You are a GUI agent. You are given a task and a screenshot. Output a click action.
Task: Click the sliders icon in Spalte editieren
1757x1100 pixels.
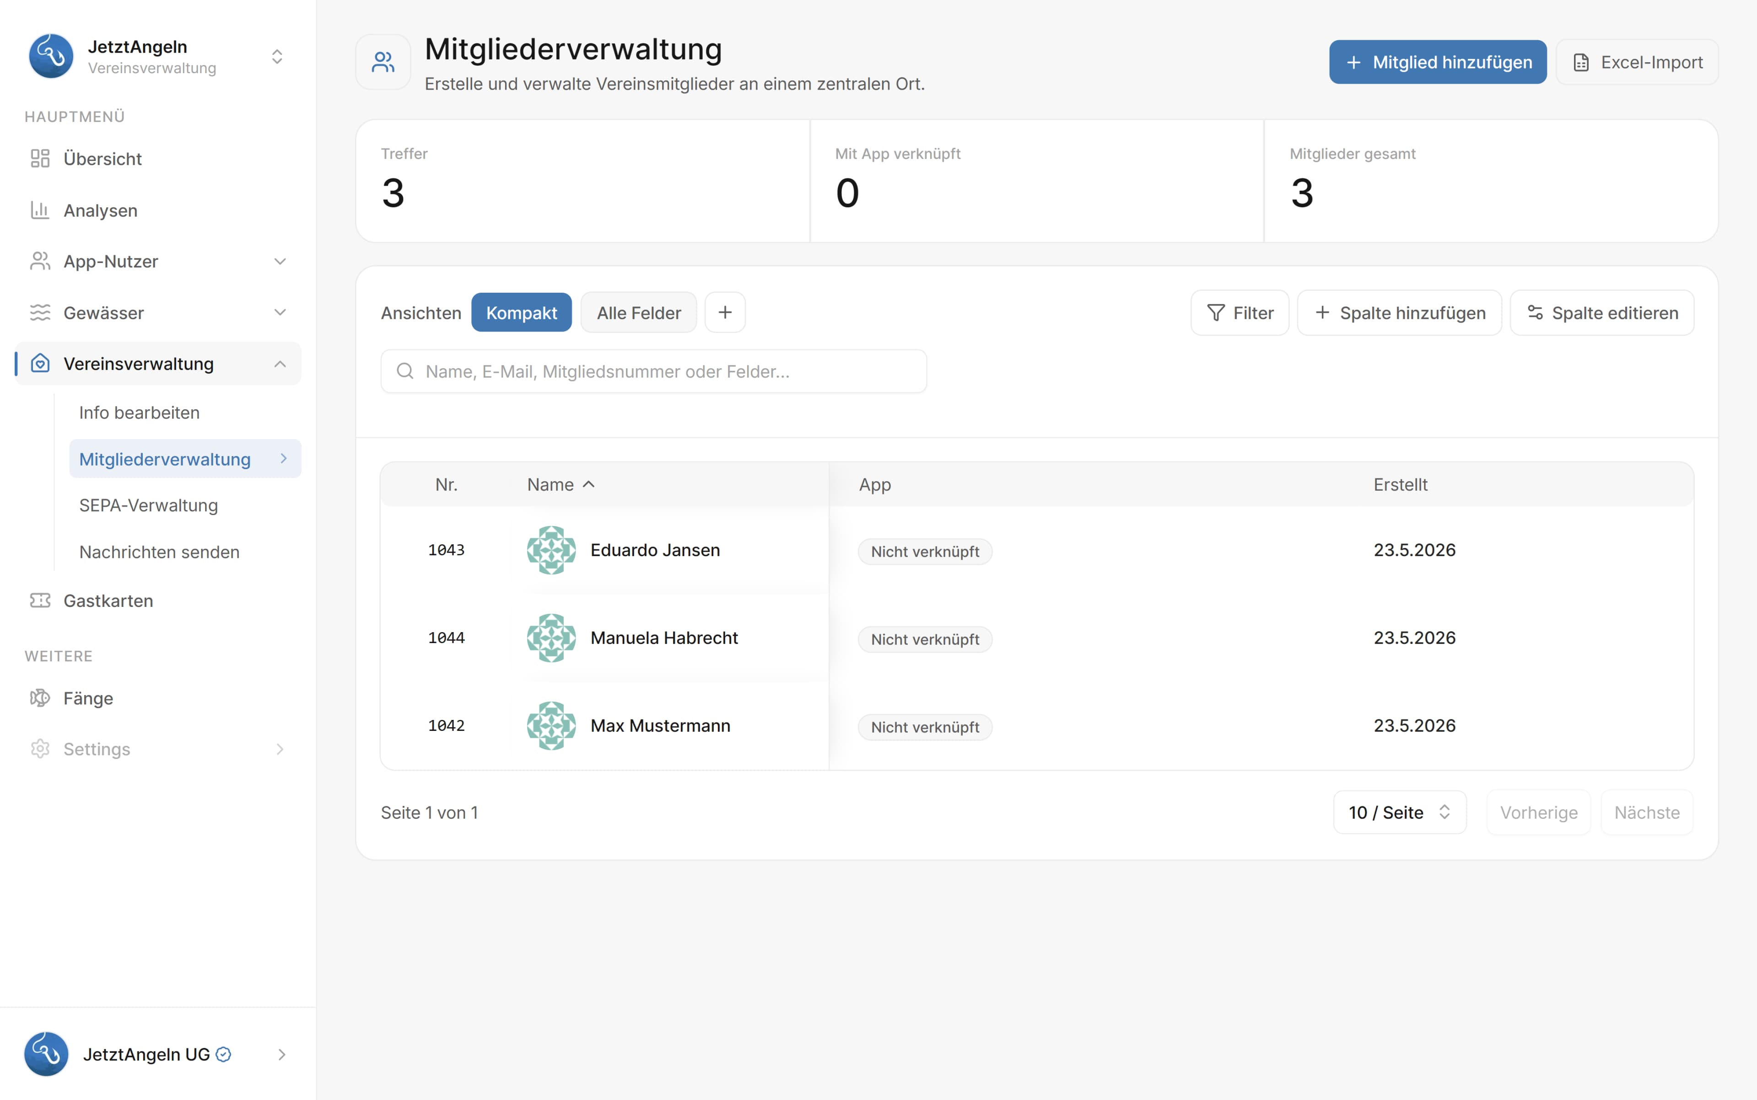[1535, 312]
